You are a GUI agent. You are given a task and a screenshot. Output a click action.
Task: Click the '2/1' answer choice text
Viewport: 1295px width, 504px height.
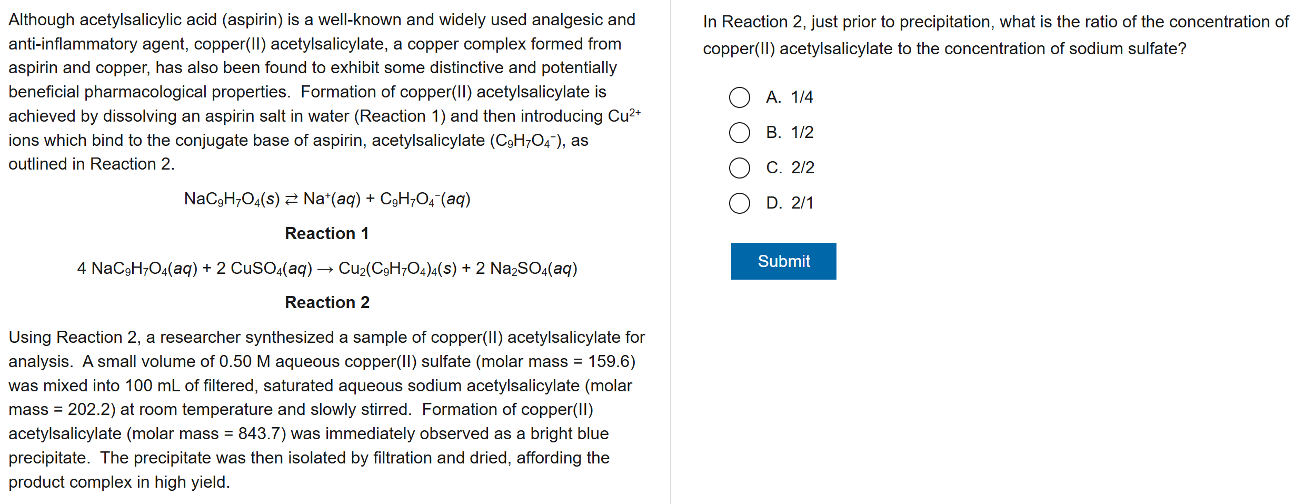point(802,203)
